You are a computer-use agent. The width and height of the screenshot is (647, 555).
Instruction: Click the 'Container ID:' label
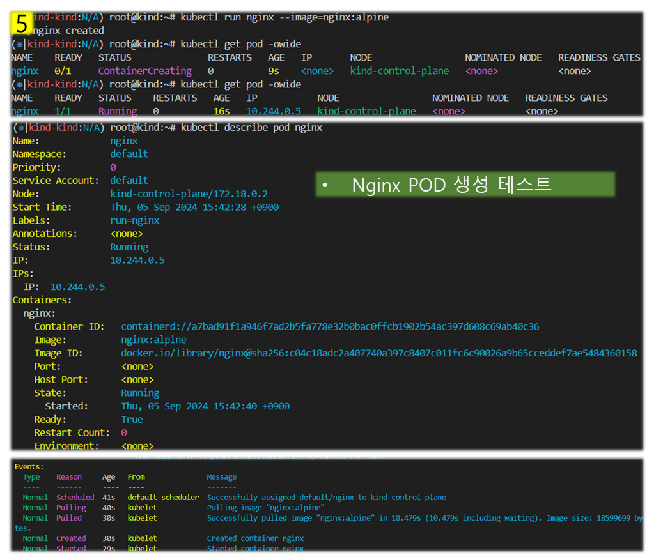(69, 326)
